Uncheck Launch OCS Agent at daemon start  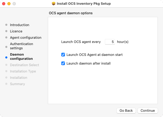coord(63,55)
